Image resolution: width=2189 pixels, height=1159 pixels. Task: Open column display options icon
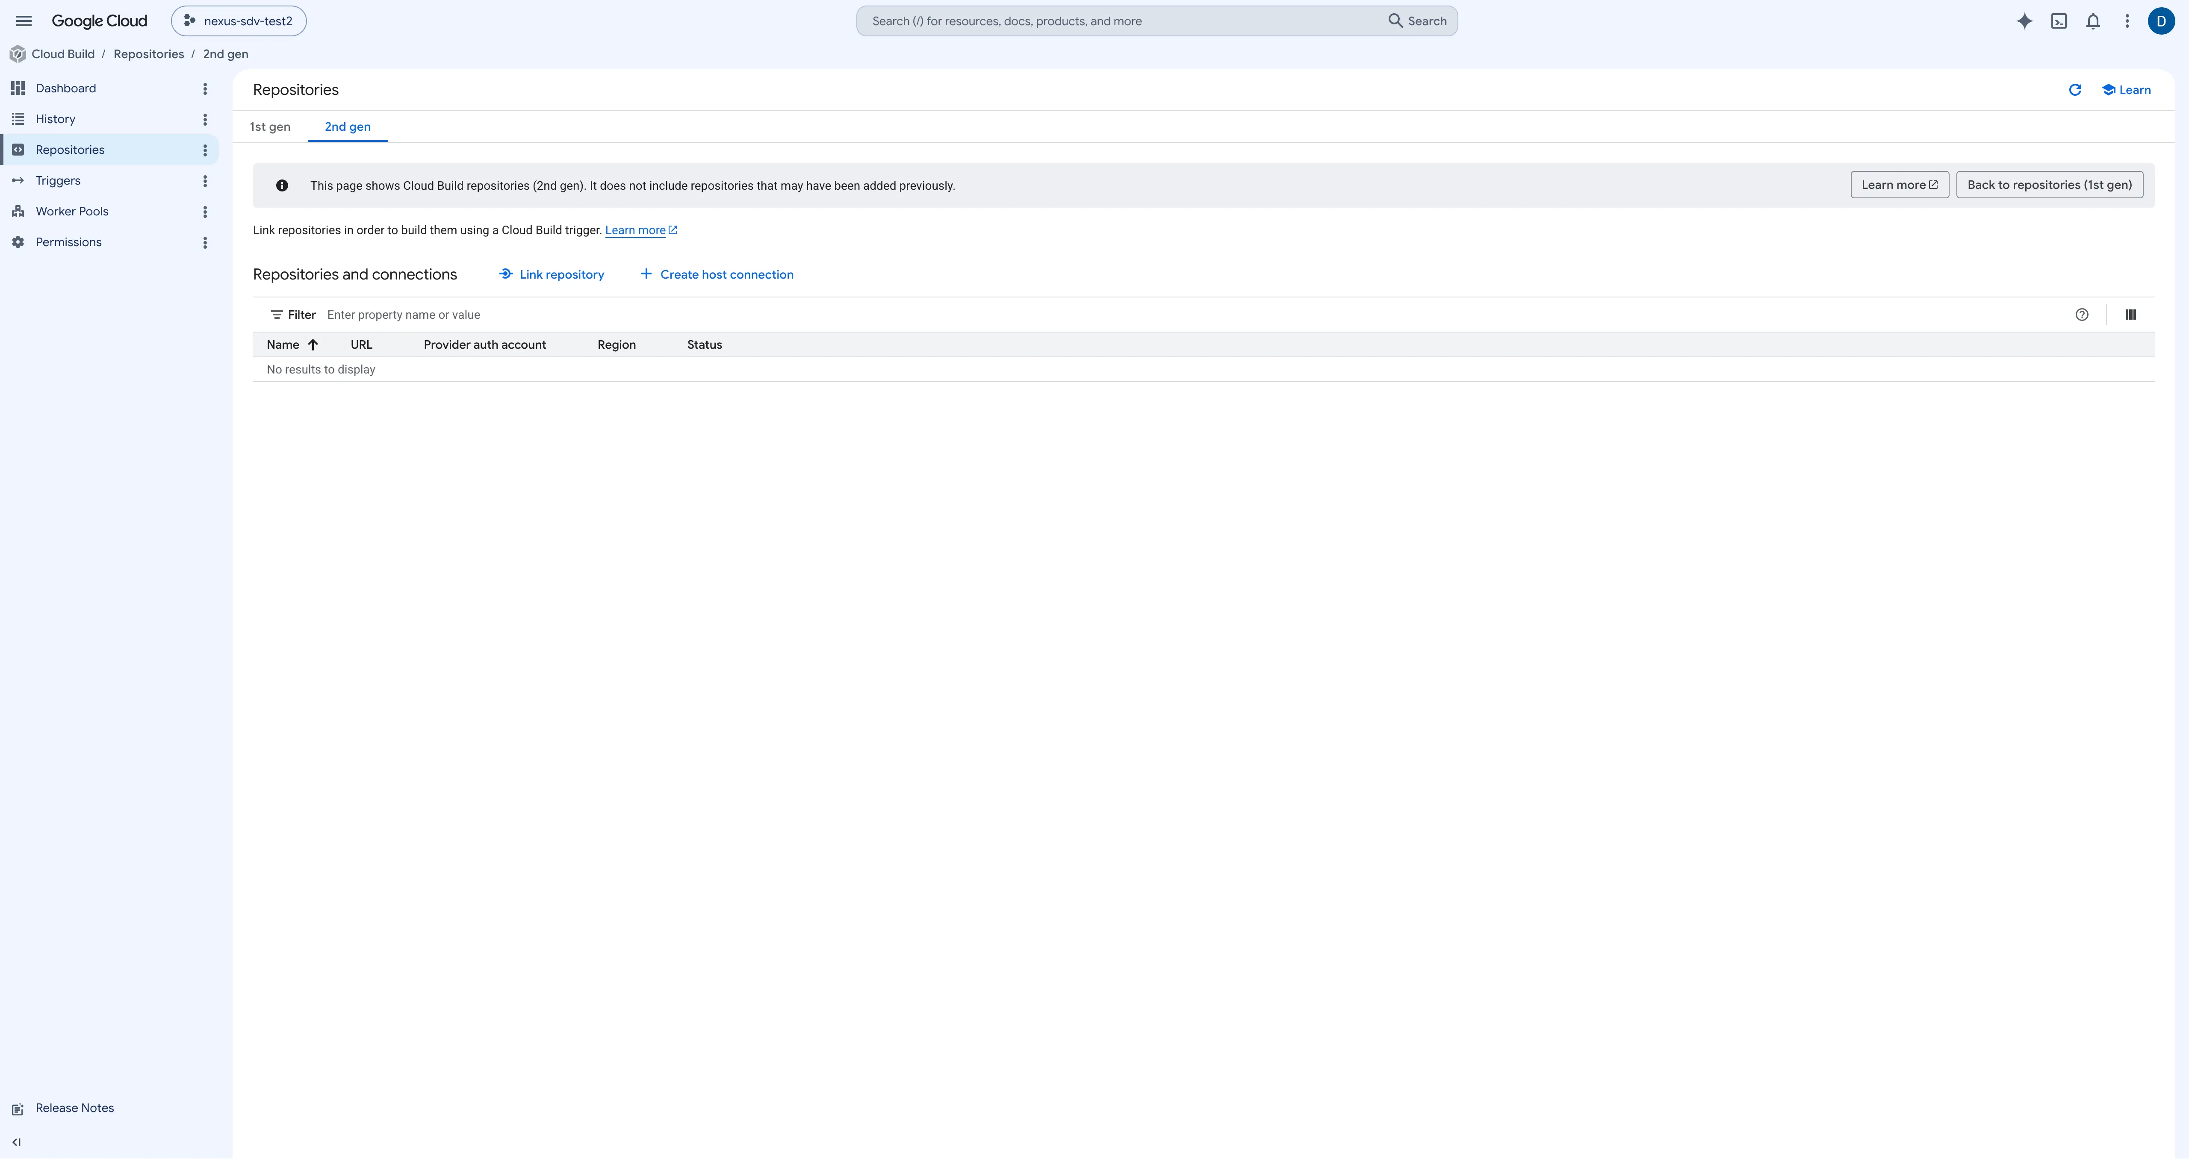(x=2130, y=315)
